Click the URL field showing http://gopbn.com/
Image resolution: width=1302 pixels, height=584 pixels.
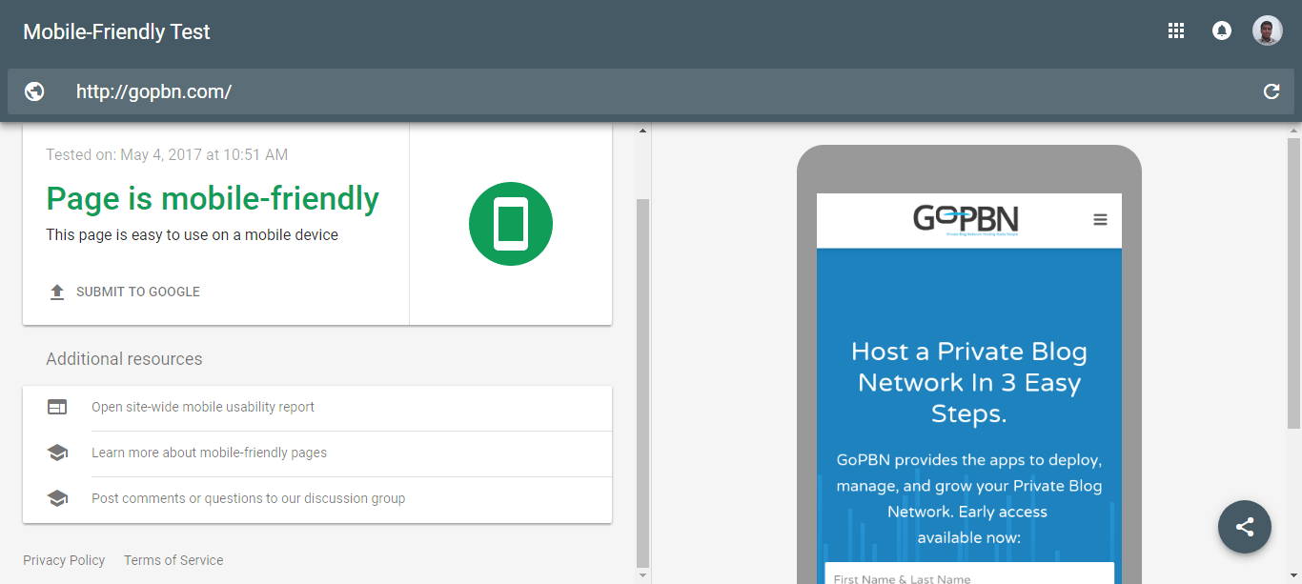click(x=651, y=91)
